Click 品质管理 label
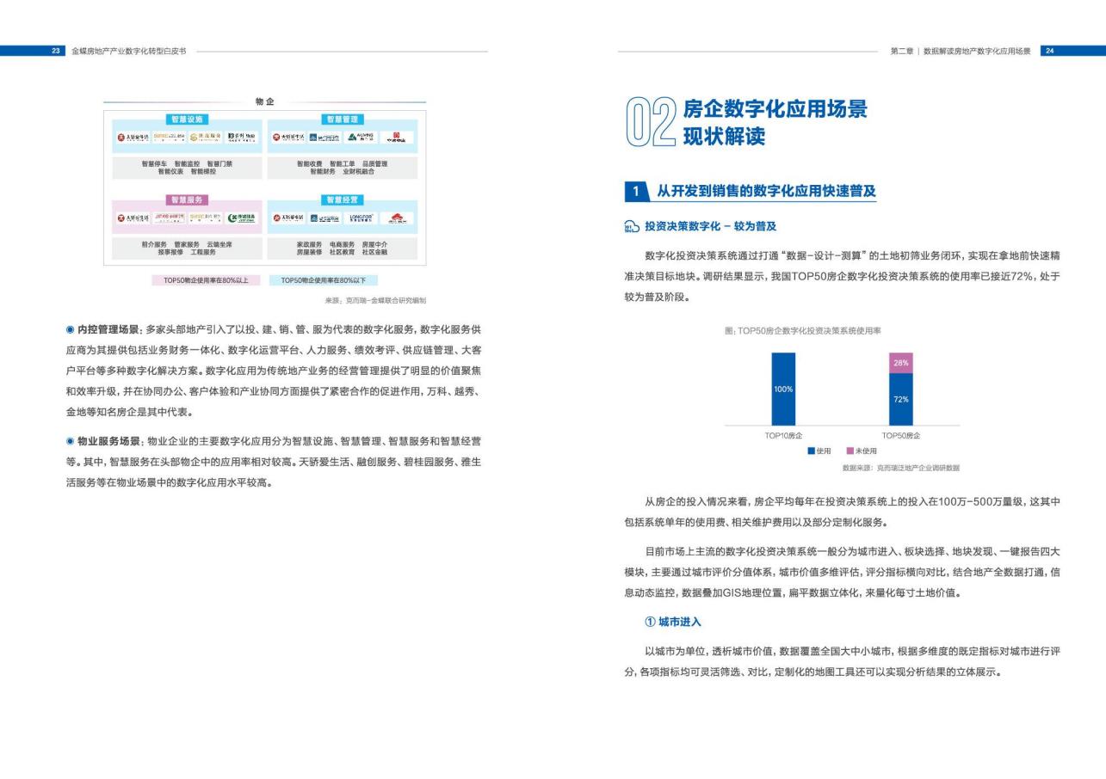 click(375, 163)
